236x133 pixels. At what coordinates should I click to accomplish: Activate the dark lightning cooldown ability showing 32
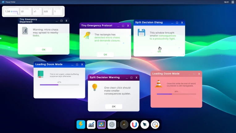(124, 124)
